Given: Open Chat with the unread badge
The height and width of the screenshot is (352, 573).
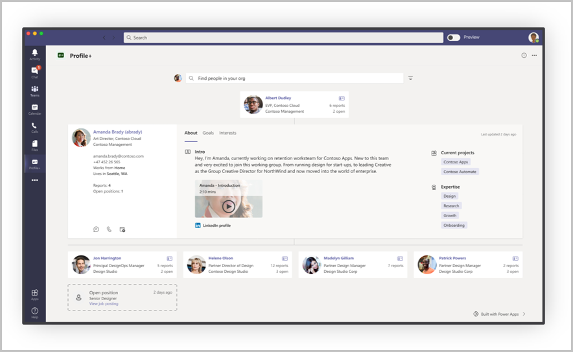Looking at the screenshot, I should click(x=35, y=72).
